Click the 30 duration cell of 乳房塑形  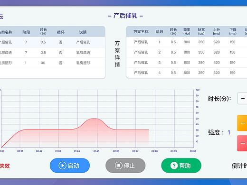tap(43, 63)
